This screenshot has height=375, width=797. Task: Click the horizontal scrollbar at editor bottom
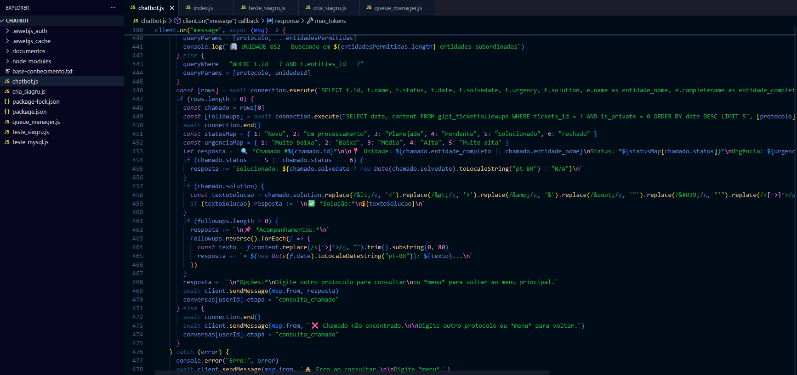click(x=352, y=372)
